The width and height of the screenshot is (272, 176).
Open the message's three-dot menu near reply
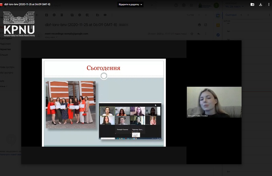206,34
